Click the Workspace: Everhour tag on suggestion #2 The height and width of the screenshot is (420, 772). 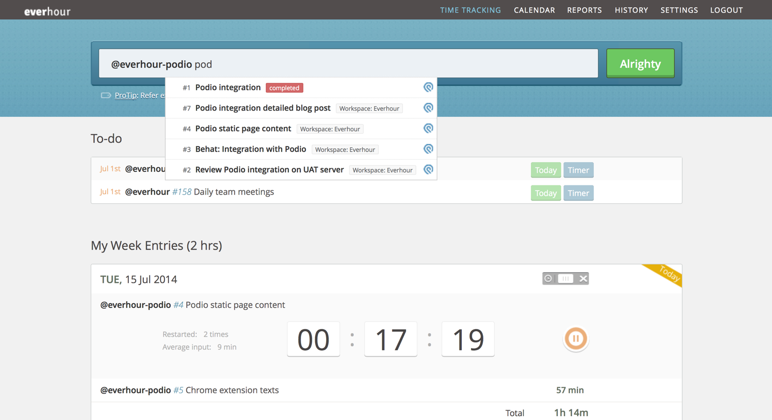click(x=383, y=170)
